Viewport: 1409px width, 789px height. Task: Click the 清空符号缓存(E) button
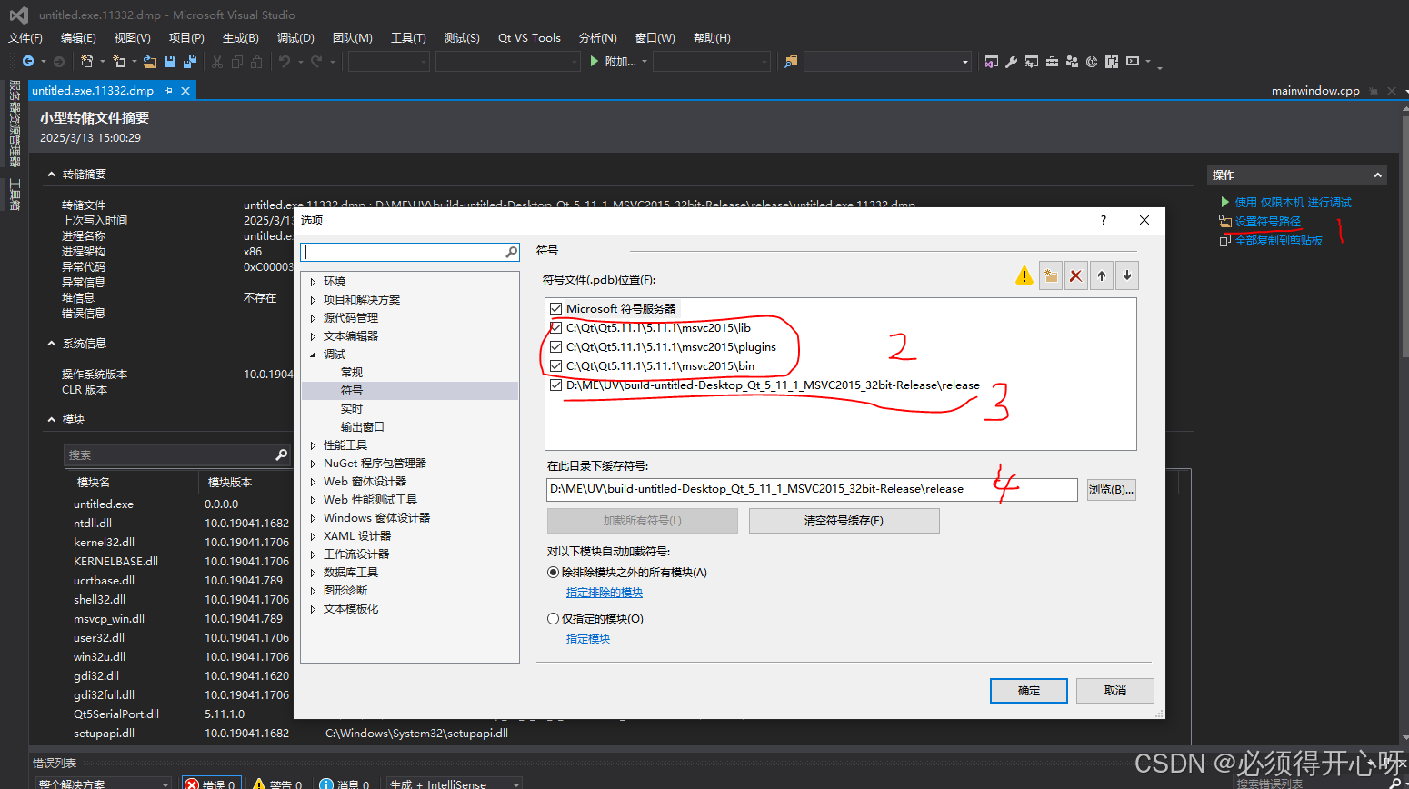(x=844, y=521)
